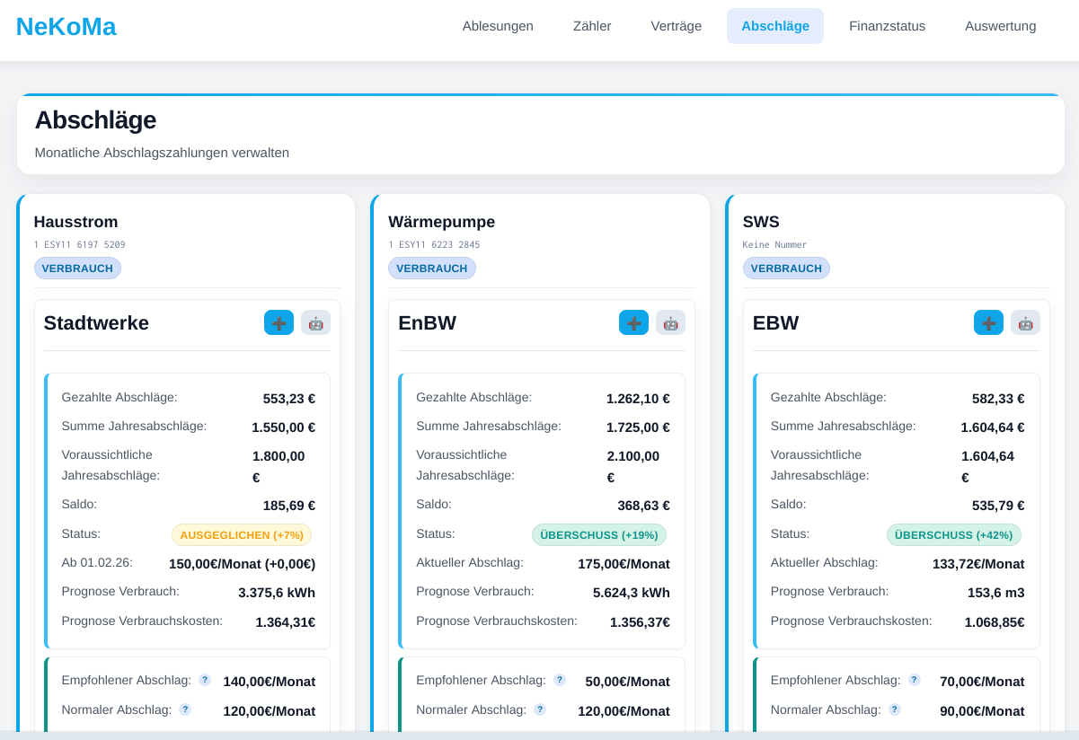The height and width of the screenshot is (740, 1079).
Task: Go to the Verträge tab
Action: click(x=676, y=26)
